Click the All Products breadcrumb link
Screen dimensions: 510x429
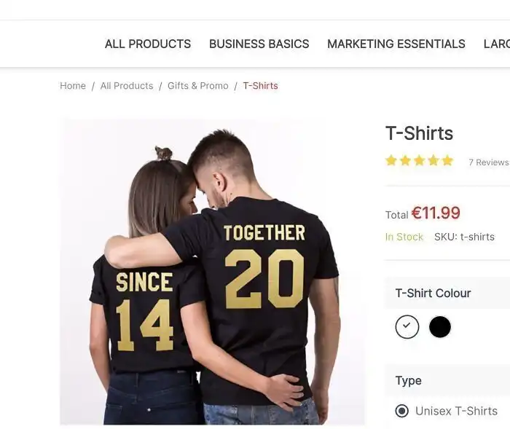point(127,86)
